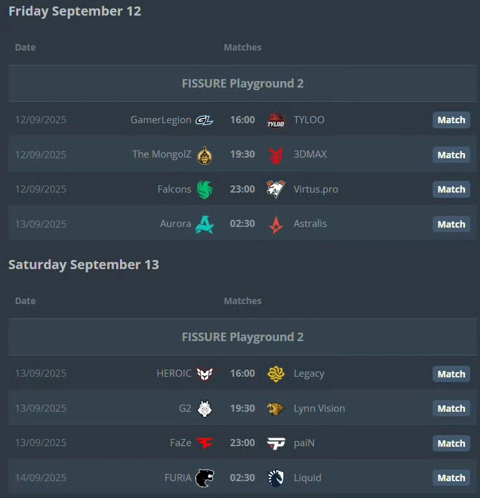Open Match button for GamerLegion vs TYLOO
This screenshot has width=480, height=498.
451,120
